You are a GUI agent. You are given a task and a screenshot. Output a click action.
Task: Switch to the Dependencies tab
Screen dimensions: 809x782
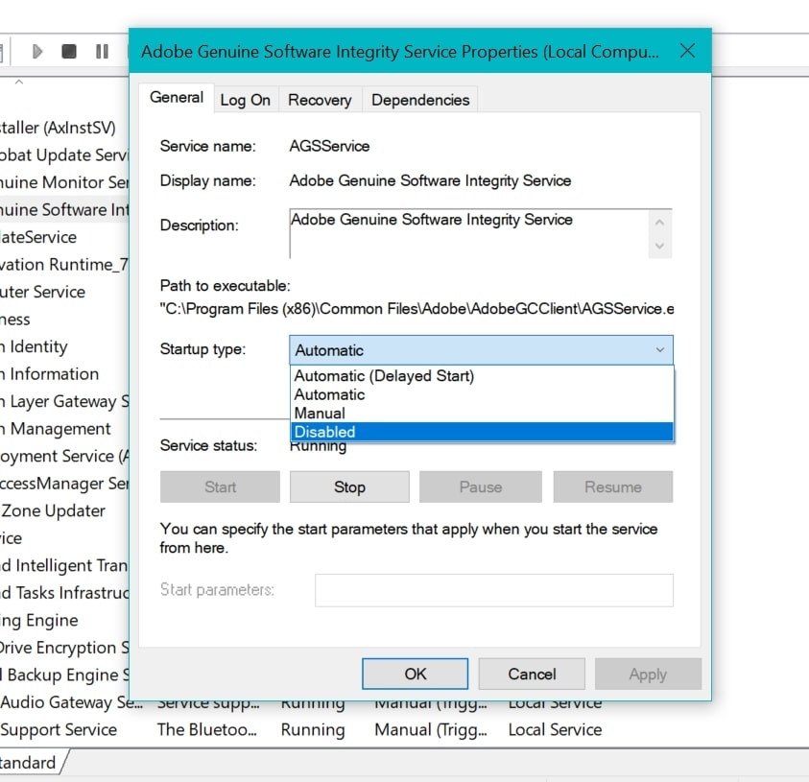[420, 100]
